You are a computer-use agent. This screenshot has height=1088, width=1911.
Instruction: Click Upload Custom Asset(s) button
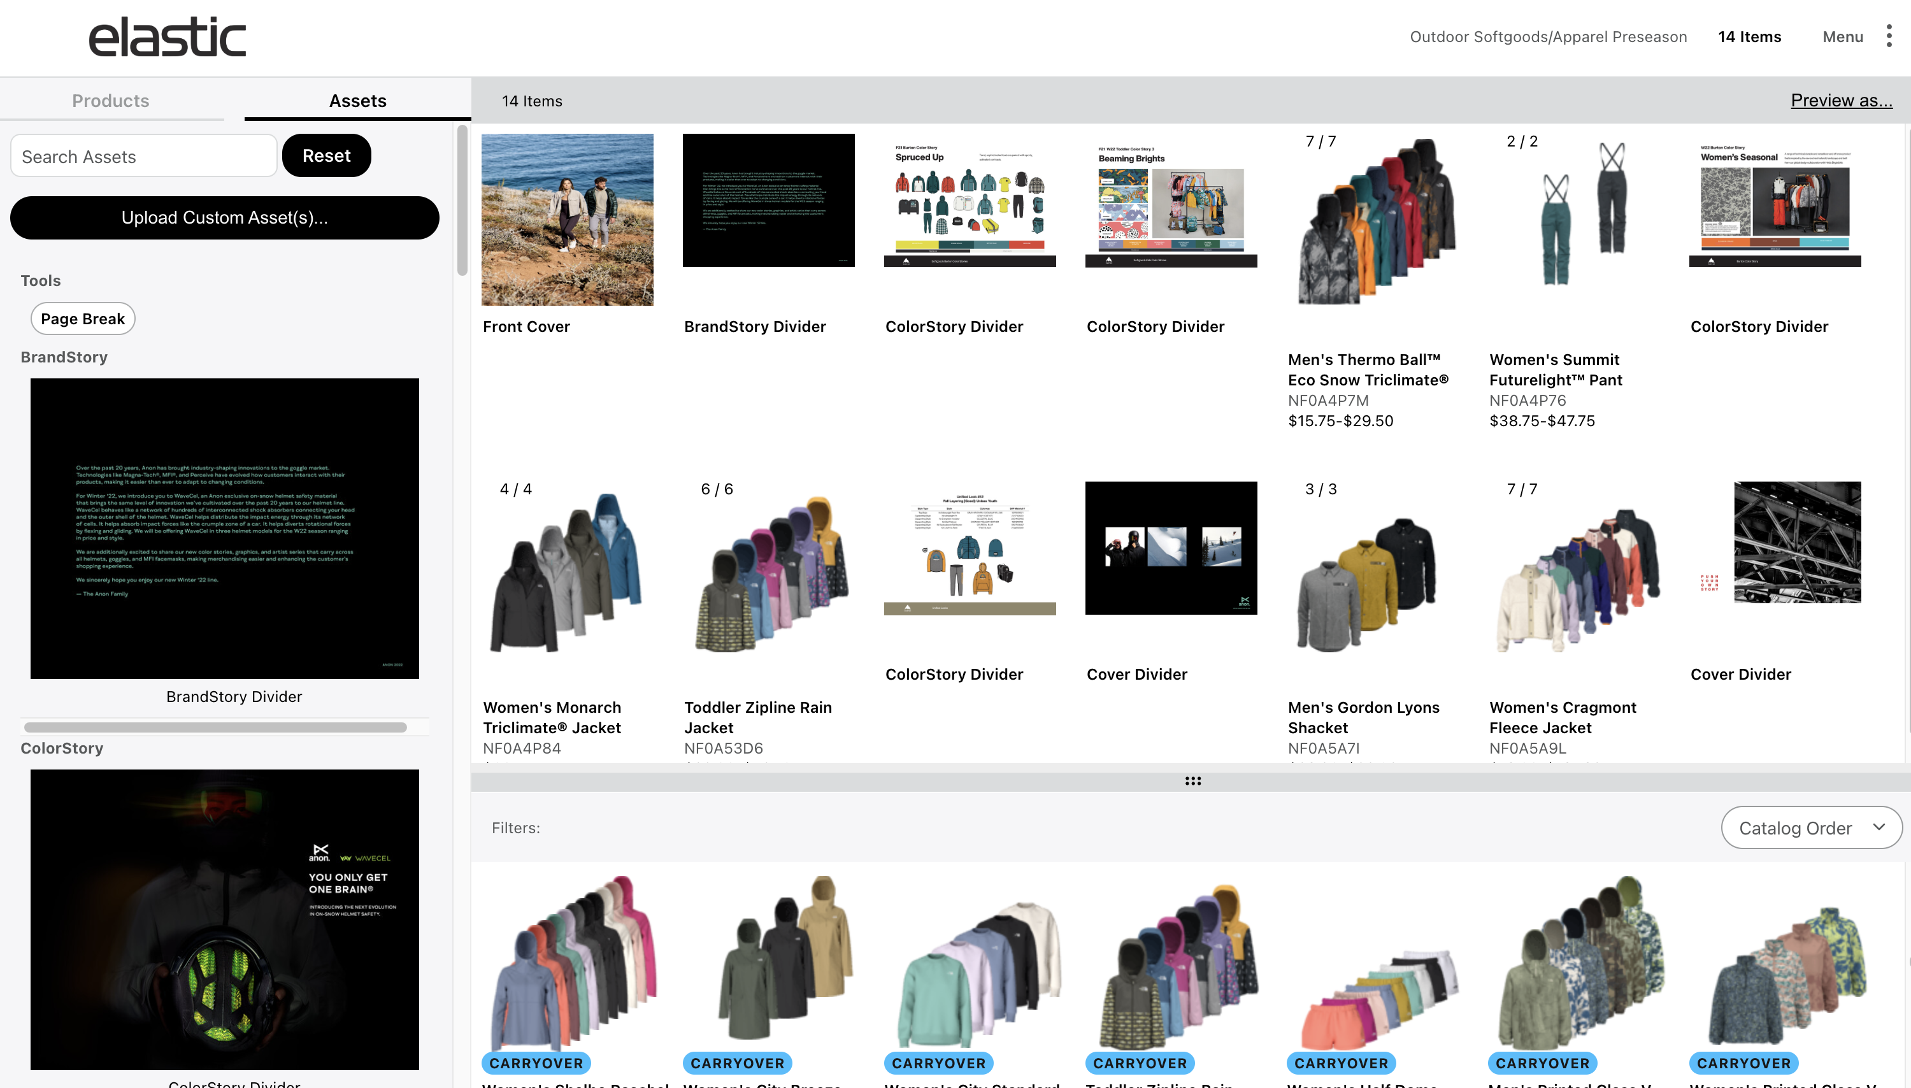(x=224, y=217)
